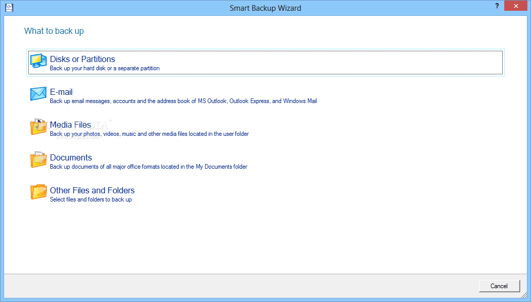Click 'Select files and folders to back up'
Image resolution: width=531 pixels, height=302 pixels.
point(91,199)
